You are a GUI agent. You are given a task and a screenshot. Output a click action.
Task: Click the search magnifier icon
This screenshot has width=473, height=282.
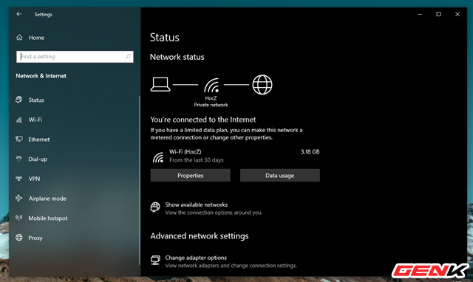128,56
